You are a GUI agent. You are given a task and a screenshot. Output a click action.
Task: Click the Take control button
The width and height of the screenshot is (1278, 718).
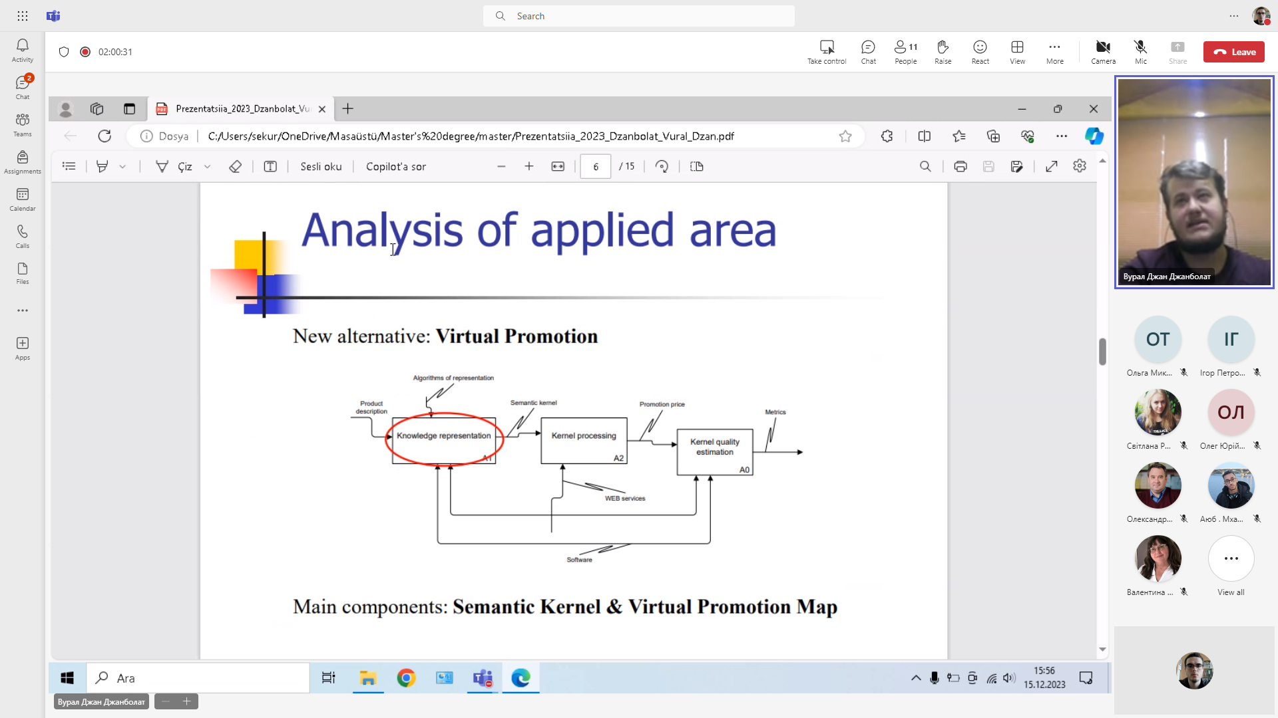point(827,51)
